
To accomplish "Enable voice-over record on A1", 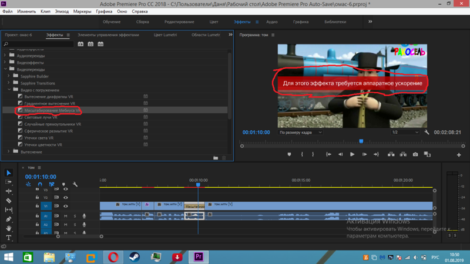I will tap(84, 216).
